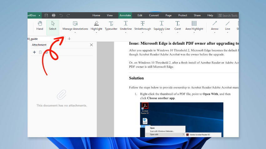This screenshot has height=149, width=266.
Task: Click the embedded Acrobat screenshot image
Action: tap(182, 120)
